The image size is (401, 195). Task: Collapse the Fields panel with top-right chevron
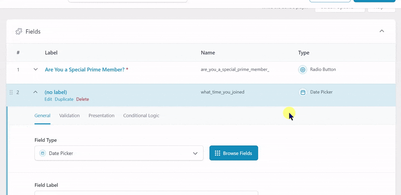point(382,31)
